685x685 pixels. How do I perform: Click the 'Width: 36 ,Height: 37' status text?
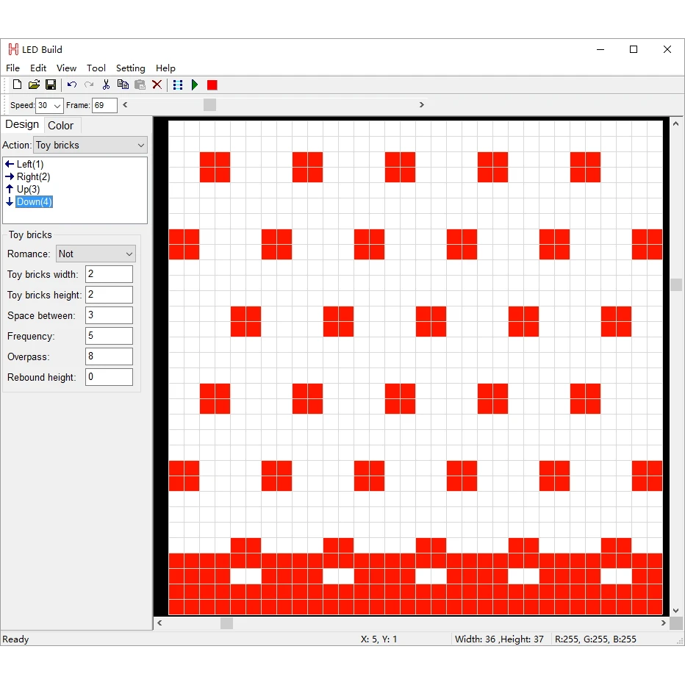[x=499, y=639]
